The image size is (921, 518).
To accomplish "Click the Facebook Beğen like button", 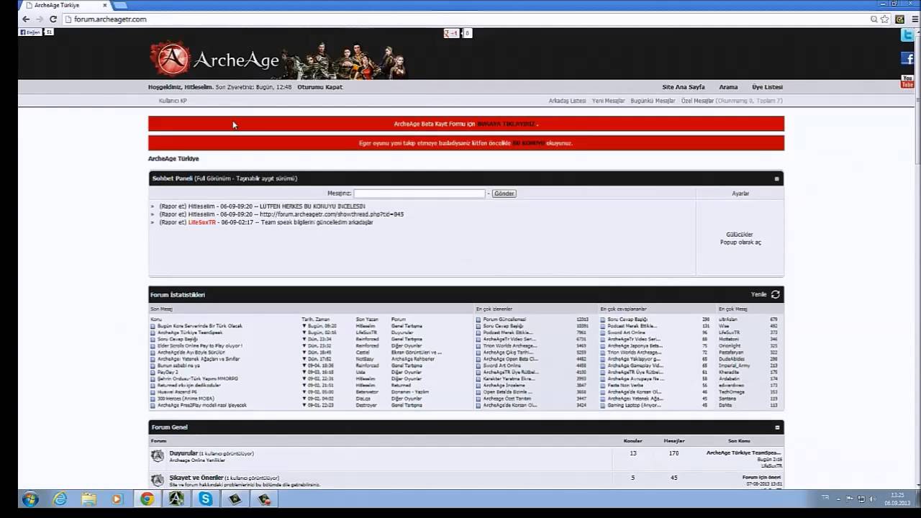I will click(x=30, y=32).
